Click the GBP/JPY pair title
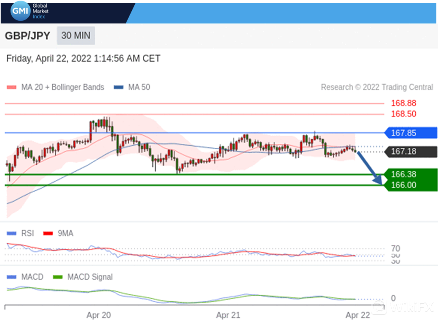 [28, 36]
